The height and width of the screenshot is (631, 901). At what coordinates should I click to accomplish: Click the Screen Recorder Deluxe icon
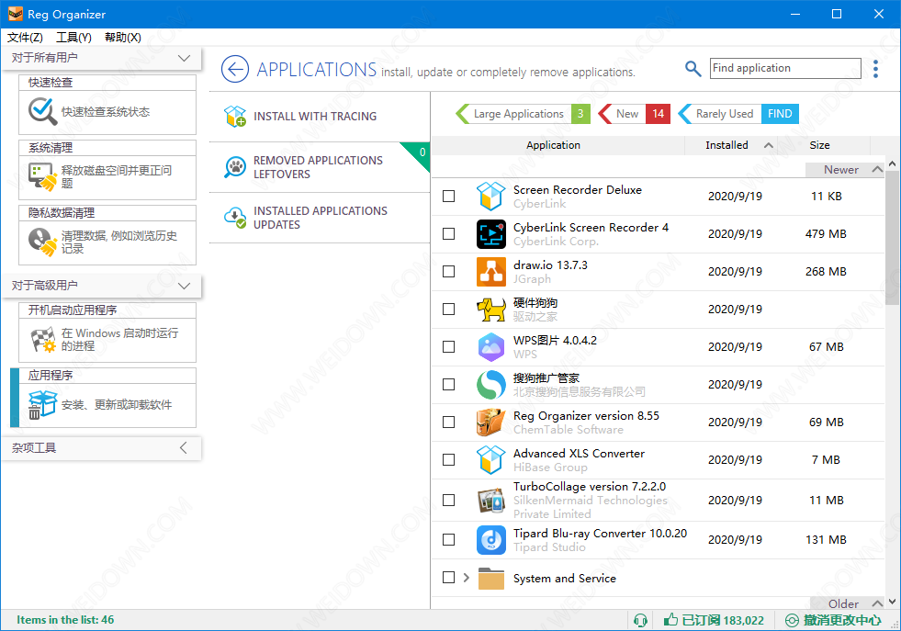[x=491, y=197]
